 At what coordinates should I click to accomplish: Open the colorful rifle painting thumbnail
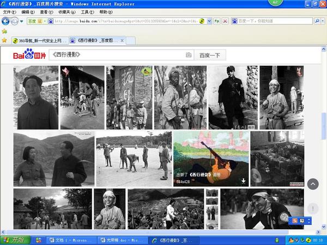[x=211, y=158]
